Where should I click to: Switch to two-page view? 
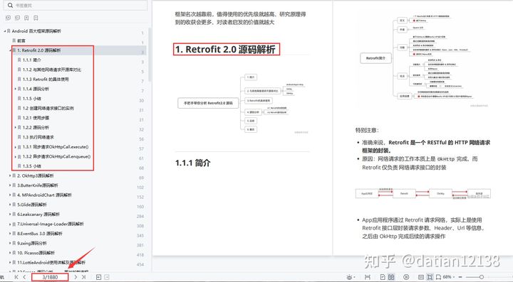point(391,277)
